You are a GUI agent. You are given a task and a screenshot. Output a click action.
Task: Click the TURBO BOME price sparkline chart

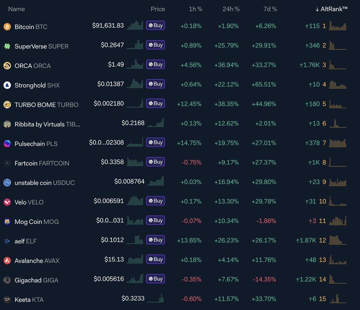click(x=135, y=103)
